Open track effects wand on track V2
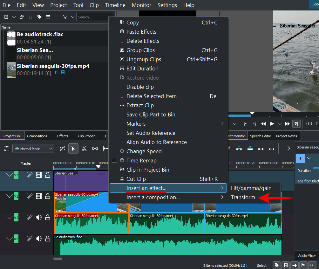319x269 pixels. (x=30, y=174)
